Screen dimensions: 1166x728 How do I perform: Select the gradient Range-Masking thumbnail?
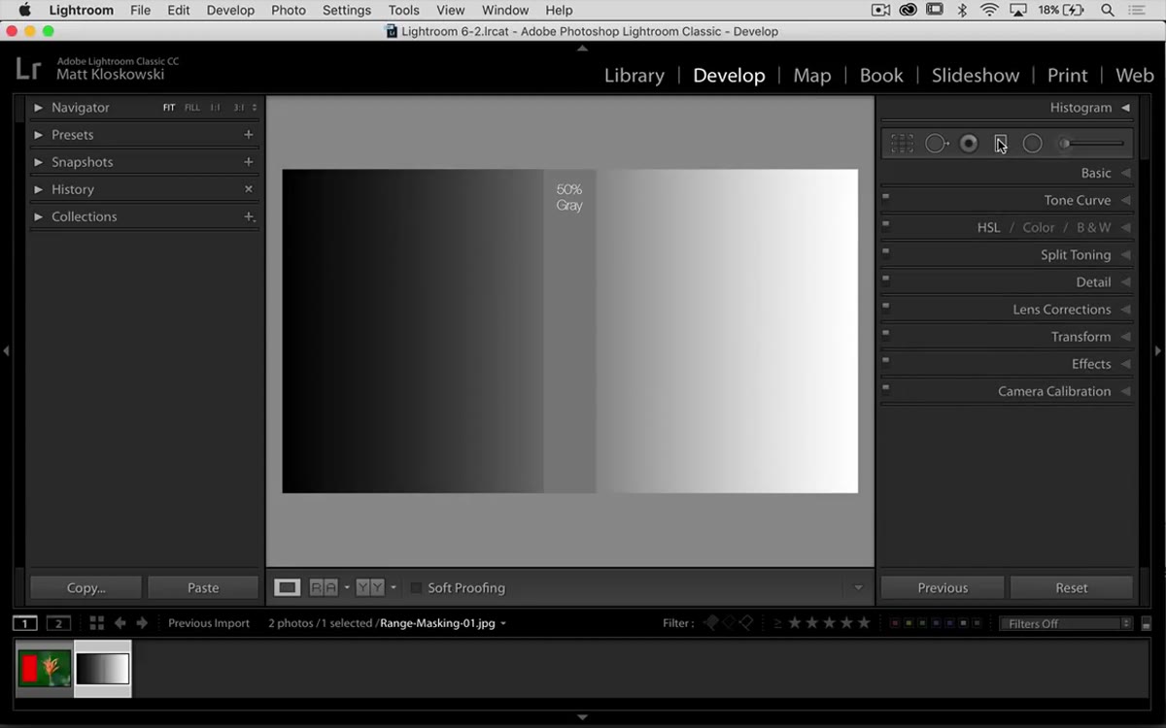[103, 669]
